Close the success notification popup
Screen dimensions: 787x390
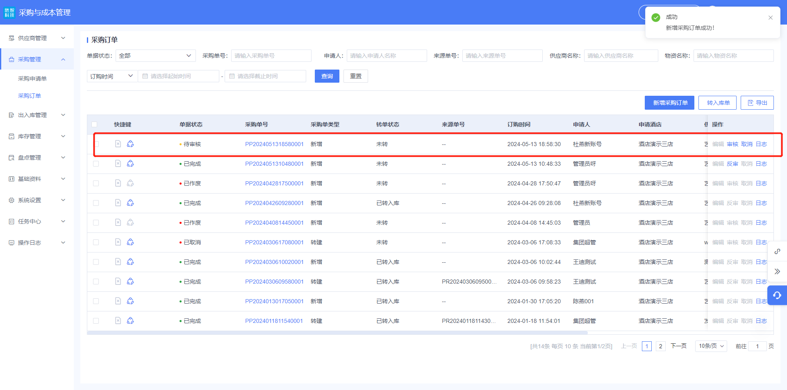(x=771, y=18)
